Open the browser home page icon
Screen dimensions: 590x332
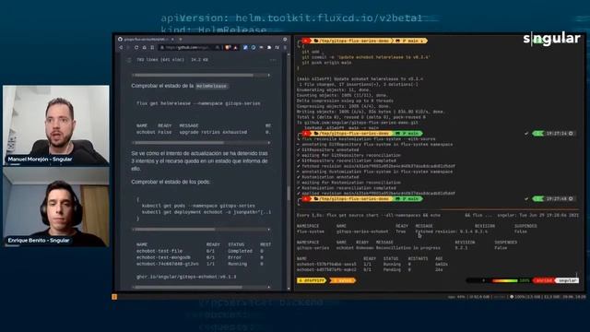pos(144,47)
